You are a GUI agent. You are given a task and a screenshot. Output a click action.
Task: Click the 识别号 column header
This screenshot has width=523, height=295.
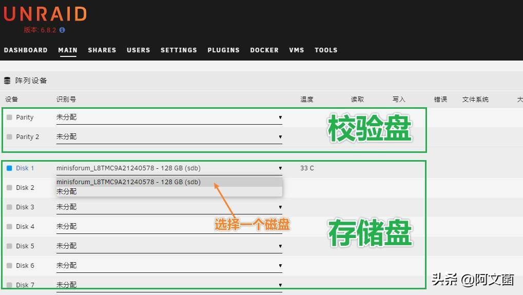[x=66, y=100]
